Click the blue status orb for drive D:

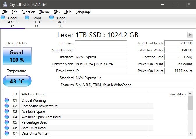tap(27, 17)
